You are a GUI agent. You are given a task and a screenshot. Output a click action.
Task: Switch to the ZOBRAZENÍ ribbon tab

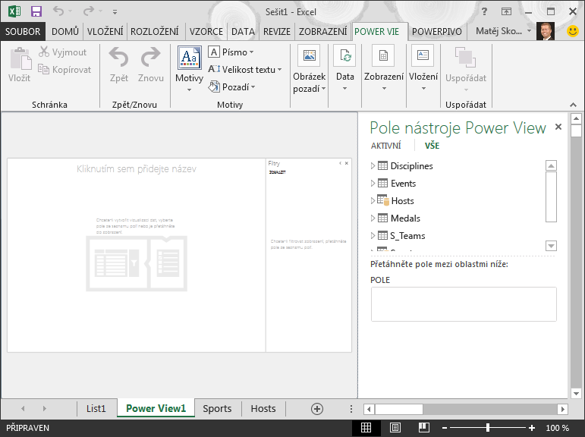(x=322, y=31)
